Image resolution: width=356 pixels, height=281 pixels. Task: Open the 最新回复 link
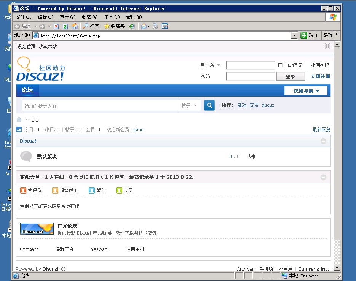click(x=321, y=130)
